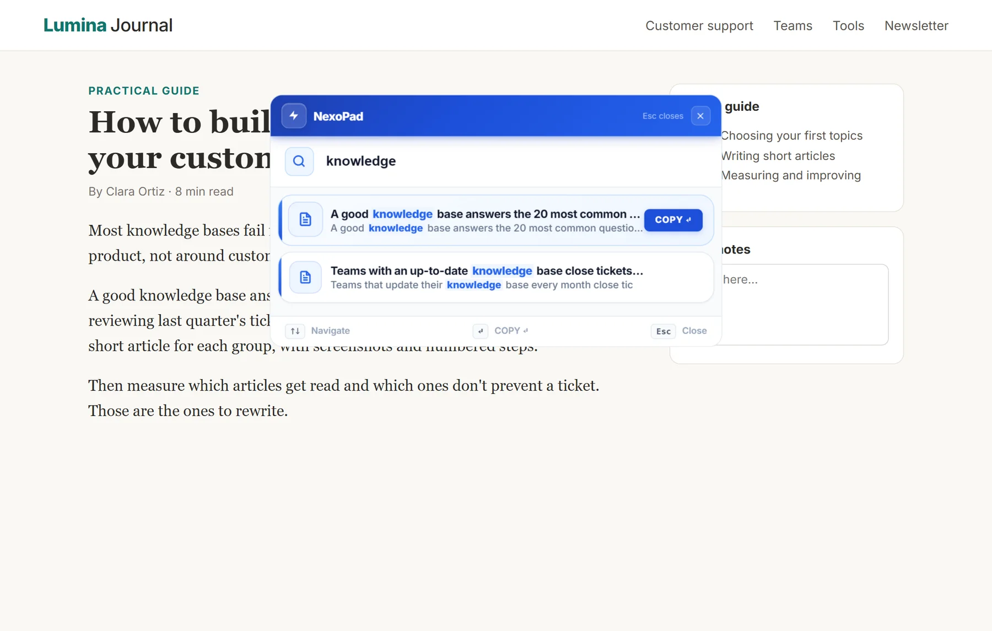
Task: Select result "Teams with an up-to-date knowledge base"
Action: point(496,277)
